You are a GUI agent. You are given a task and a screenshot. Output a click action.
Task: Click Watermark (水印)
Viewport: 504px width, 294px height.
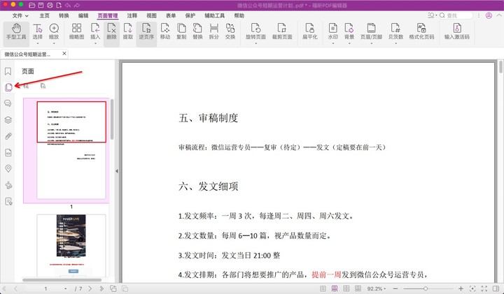[x=333, y=31]
